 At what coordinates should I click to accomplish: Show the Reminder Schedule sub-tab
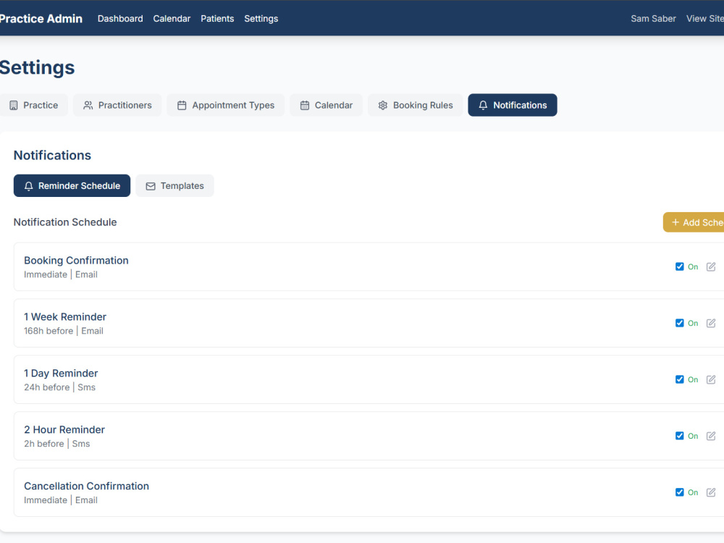coord(72,185)
